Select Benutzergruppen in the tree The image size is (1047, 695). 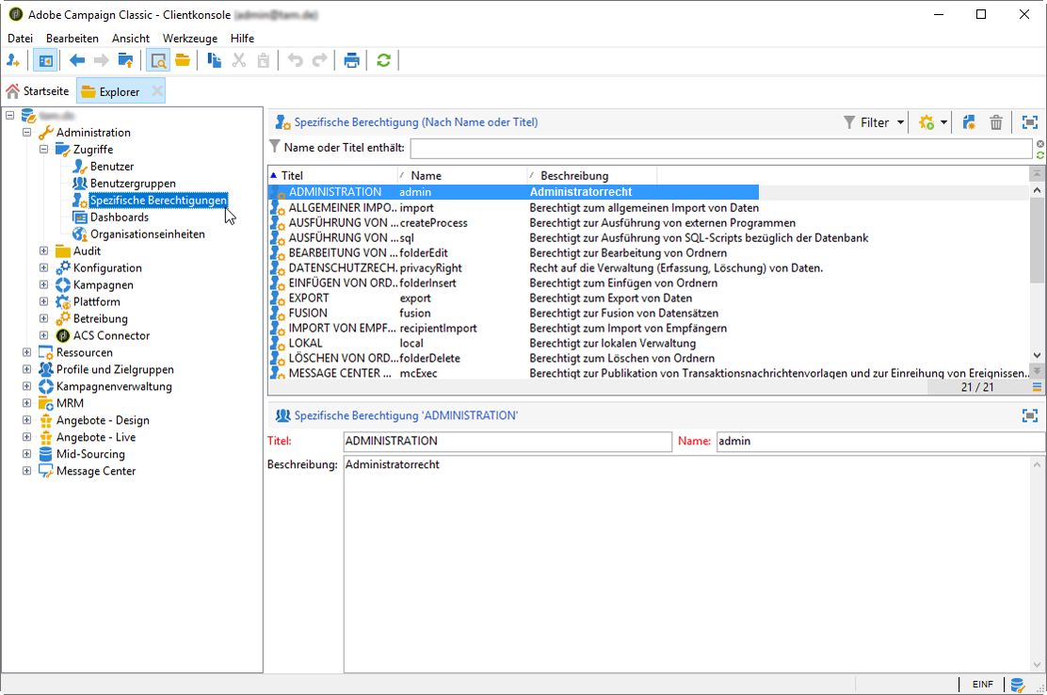[x=133, y=183]
